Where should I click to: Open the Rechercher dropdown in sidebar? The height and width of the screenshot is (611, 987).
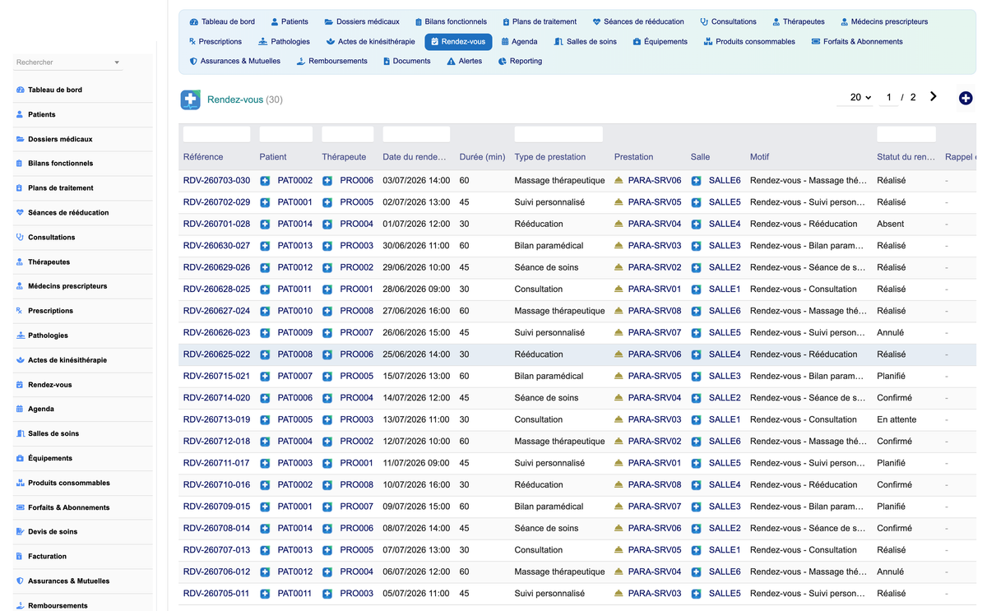(x=67, y=62)
